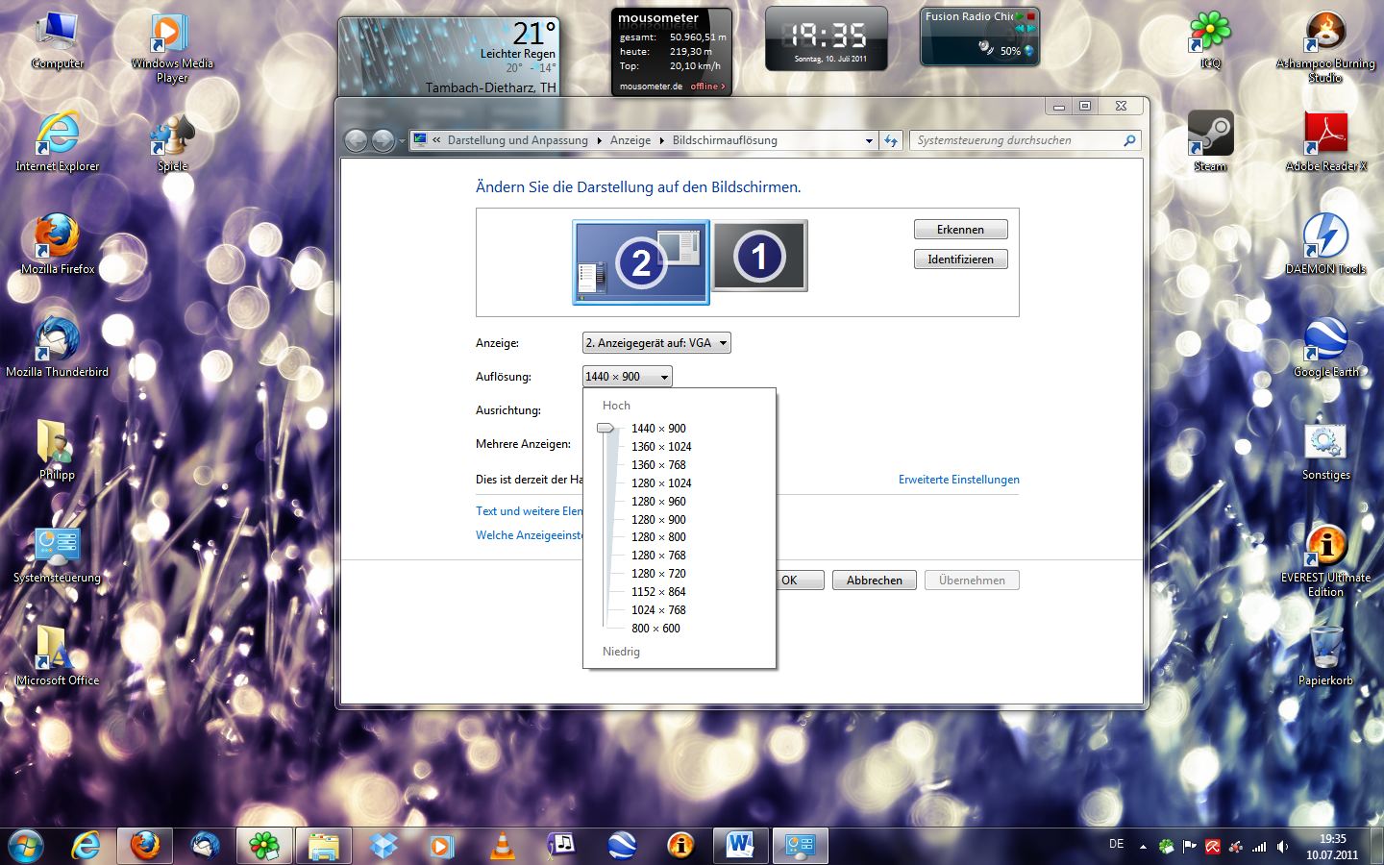The width and height of the screenshot is (1384, 865).
Task: Open the Erweiterte Einstellungen link
Action: click(958, 480)
